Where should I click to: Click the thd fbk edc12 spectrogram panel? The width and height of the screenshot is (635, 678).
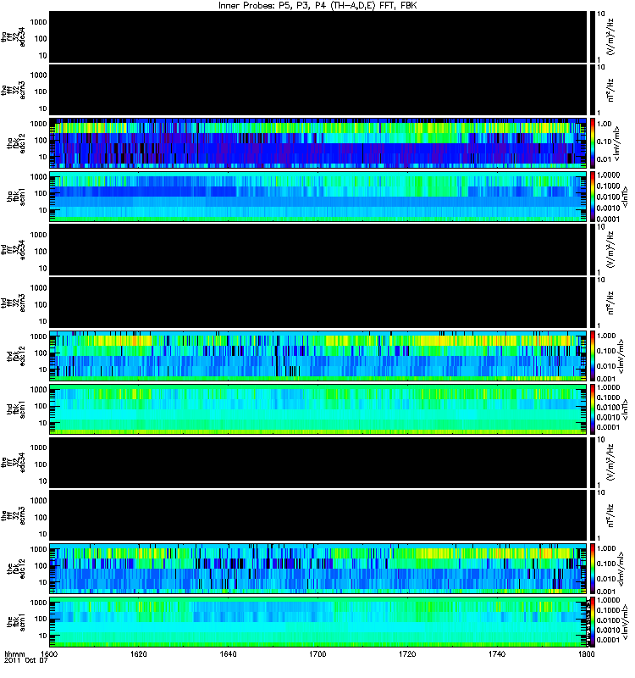[x=318, y=356]
